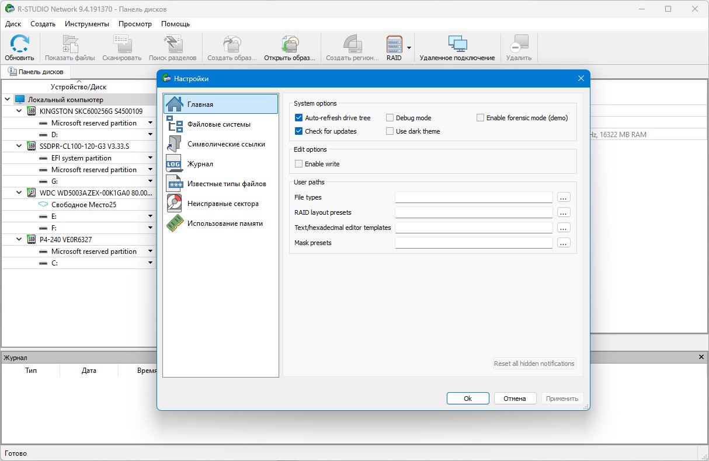Click the File types path field
This screenshot has width=709, height=461.
pos(474,197)
